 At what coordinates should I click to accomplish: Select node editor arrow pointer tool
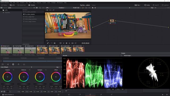click(93, 8)
